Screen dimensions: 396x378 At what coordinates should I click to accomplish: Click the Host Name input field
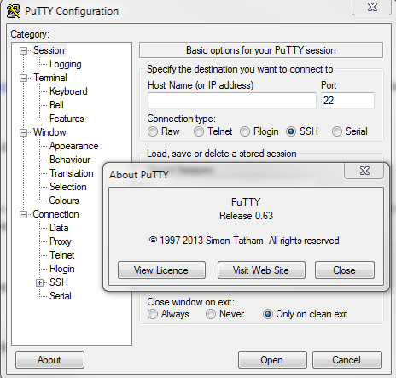[x=232, y=101]
